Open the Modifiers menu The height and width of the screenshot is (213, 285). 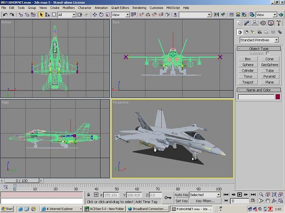click(x=69, y=8)
